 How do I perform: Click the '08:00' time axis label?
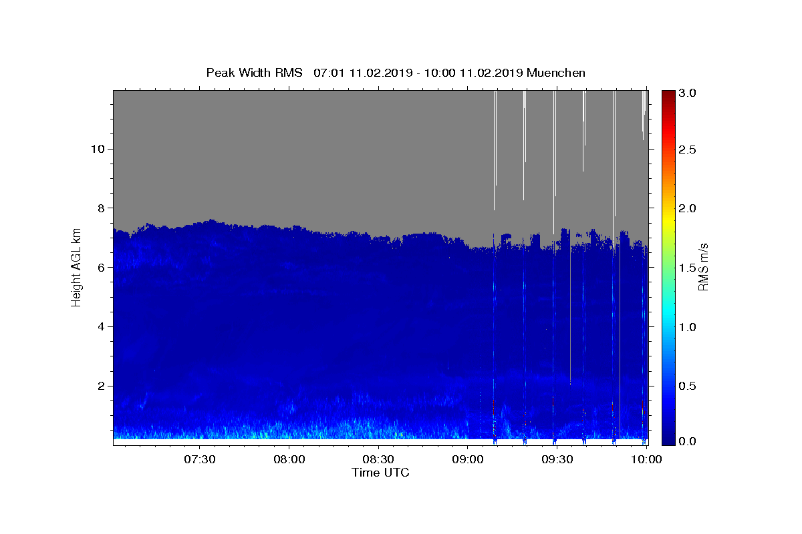coord(289,460)
